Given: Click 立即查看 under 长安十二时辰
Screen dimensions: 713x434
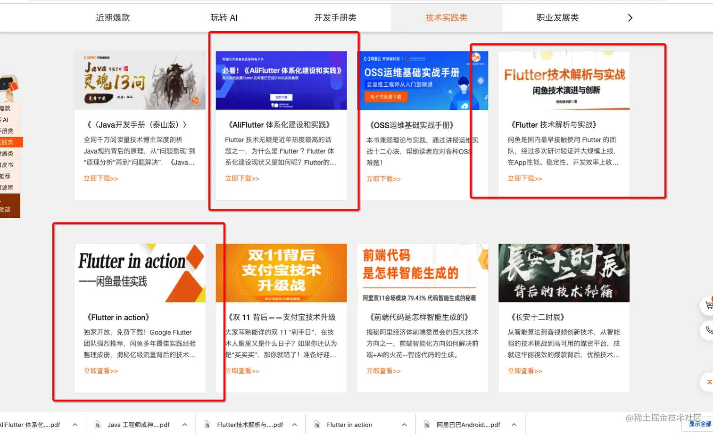Looking at the screenshot, I should click(x=525, y=371).
